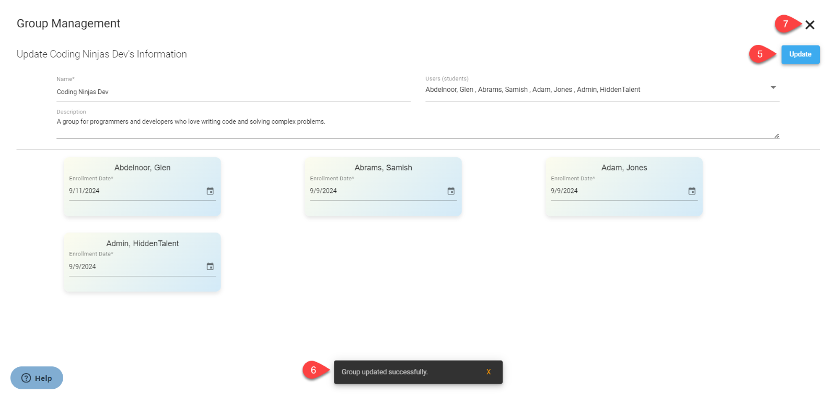Edit Abdelnoor, Glen enrollment date 9/11/2024

[x=133, y=191]
